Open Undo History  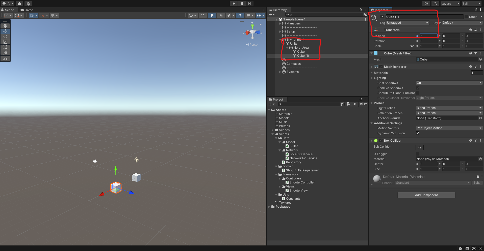click(426, 4)
